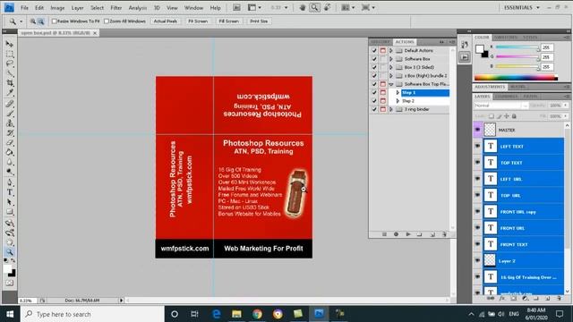The width and height of the screenshot is (573, 322).
Task: Hide the FRONT TEXT layer
Action: tap(477, 244)
